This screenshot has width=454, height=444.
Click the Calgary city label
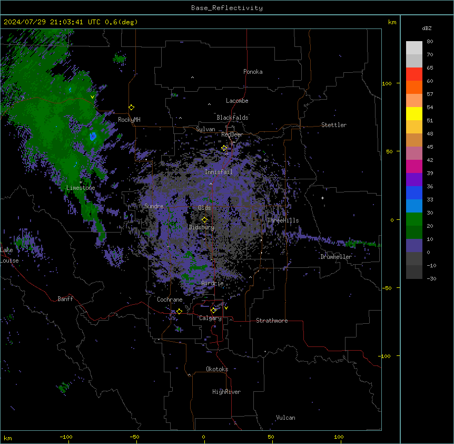[x=210, y=318]
